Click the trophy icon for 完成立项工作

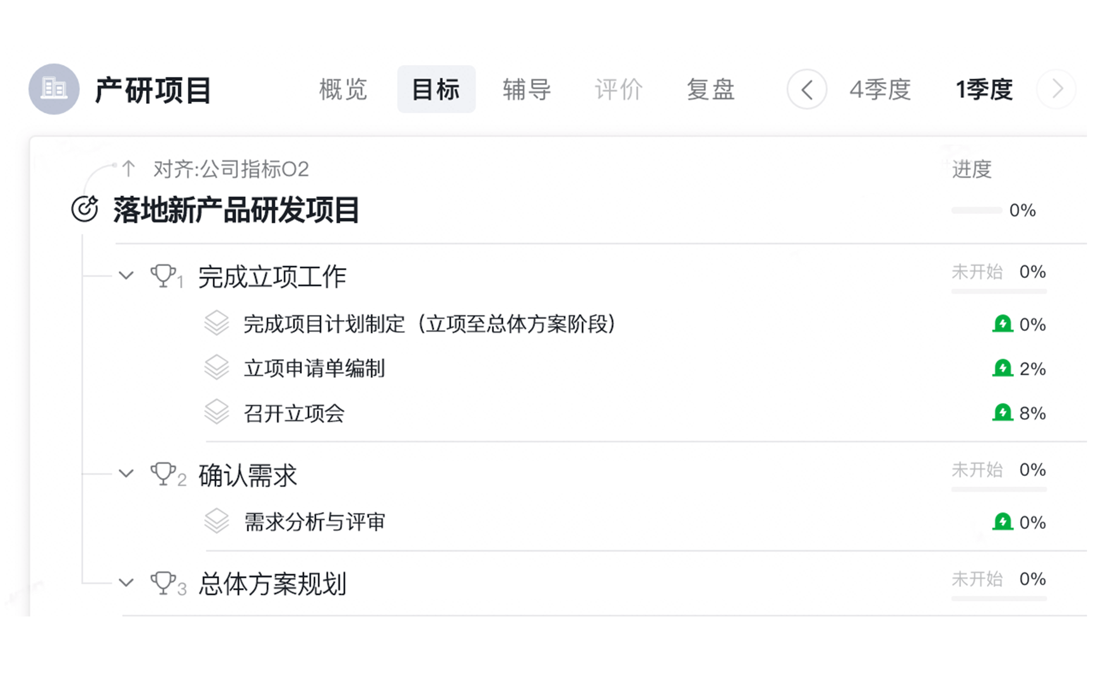[x=163, y=276]
